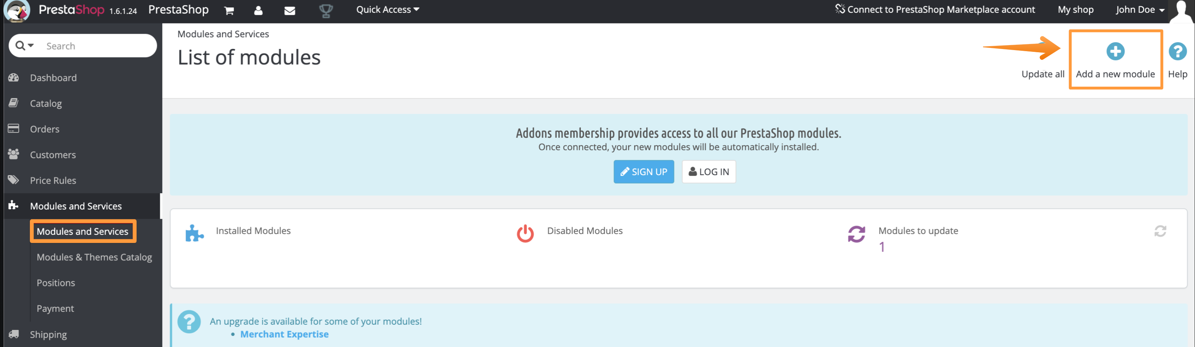The height and width of the screenshot is (347, 1195).
Task: Follow the Merchant Expertise link
Action: 285,334
